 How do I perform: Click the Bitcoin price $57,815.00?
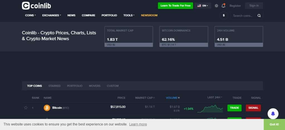118,107
